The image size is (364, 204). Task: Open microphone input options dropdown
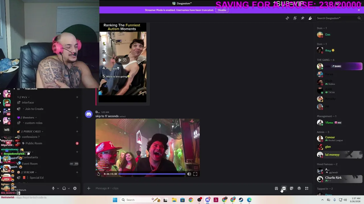pyautogui.click(x=58, y=188)
